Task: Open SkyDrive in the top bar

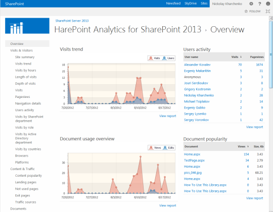Action: (191, 4)
